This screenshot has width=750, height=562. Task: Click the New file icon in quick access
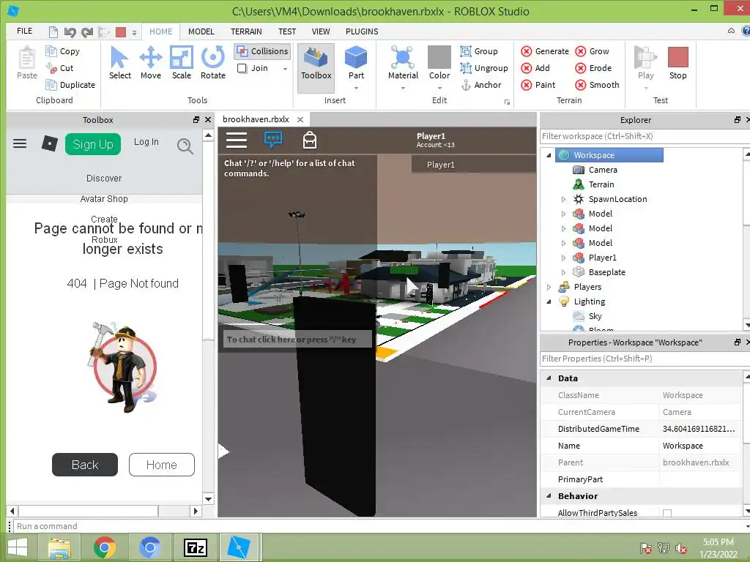click(x=53, y=32)
